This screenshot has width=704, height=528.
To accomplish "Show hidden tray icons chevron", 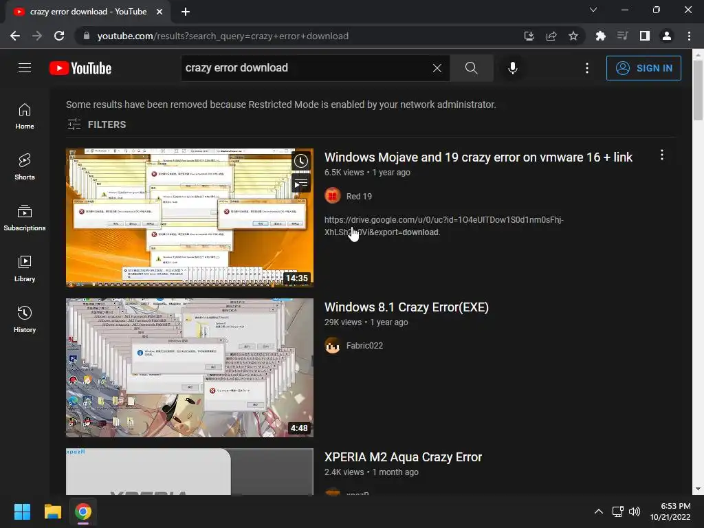I will [x=599, y=511].
